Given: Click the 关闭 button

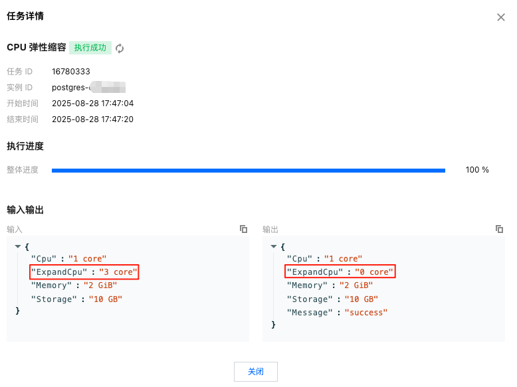Looking at the screenshot, I should coord(256,372).
